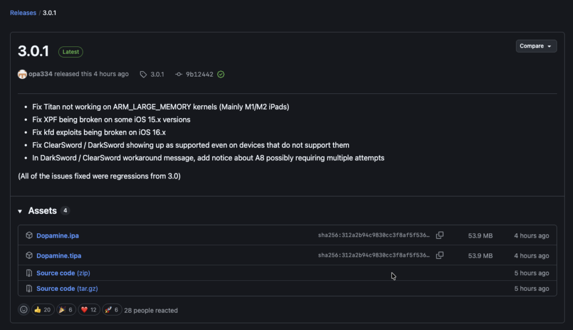Open the Compare dropdown
Viewport: 573px width, 330px height.
pyautogui.click(x=536, y=46)
